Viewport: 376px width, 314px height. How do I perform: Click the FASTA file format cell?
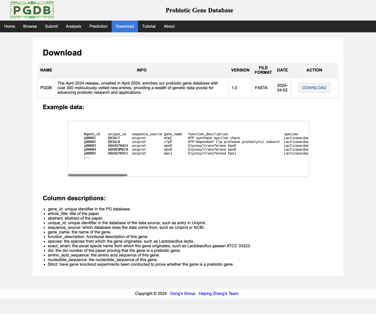tap(261, 88)
